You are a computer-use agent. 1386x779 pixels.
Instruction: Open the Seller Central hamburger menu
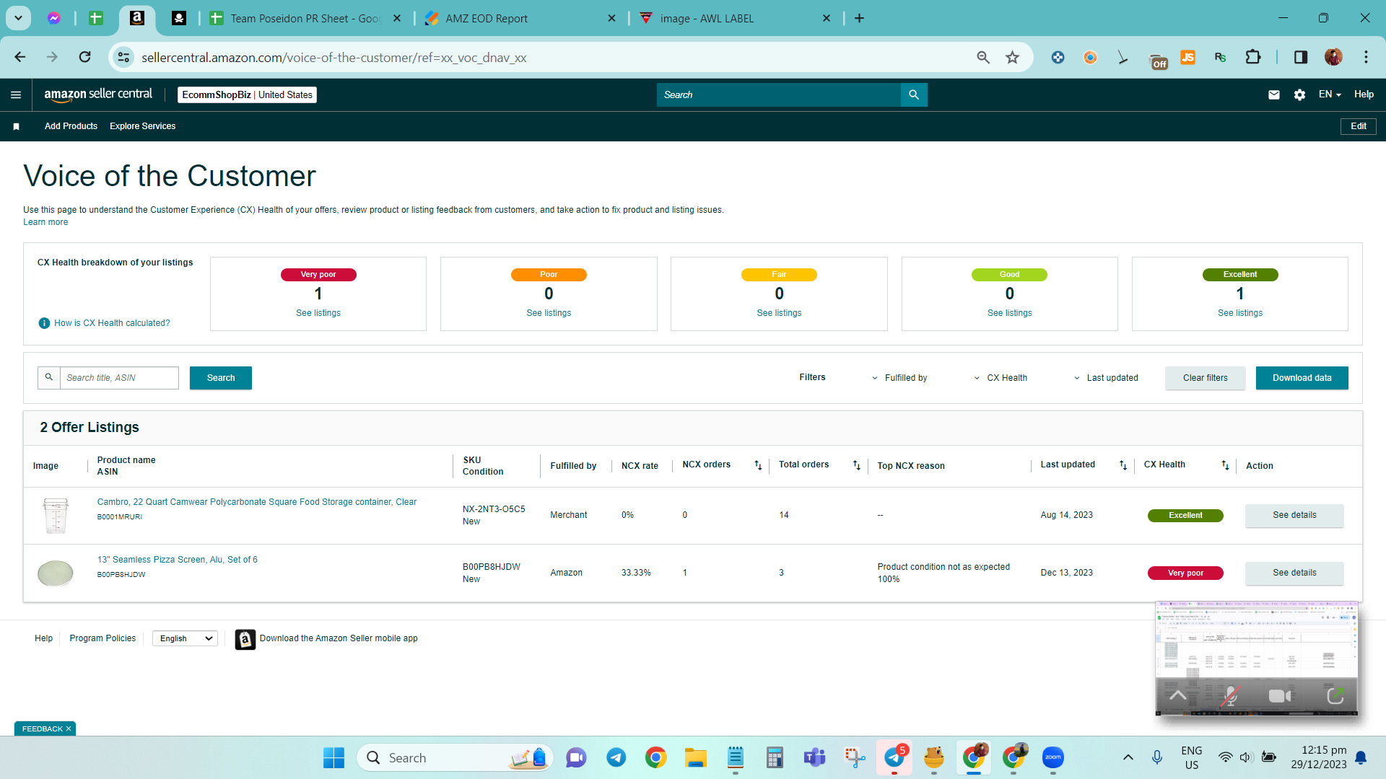(16, 94)
